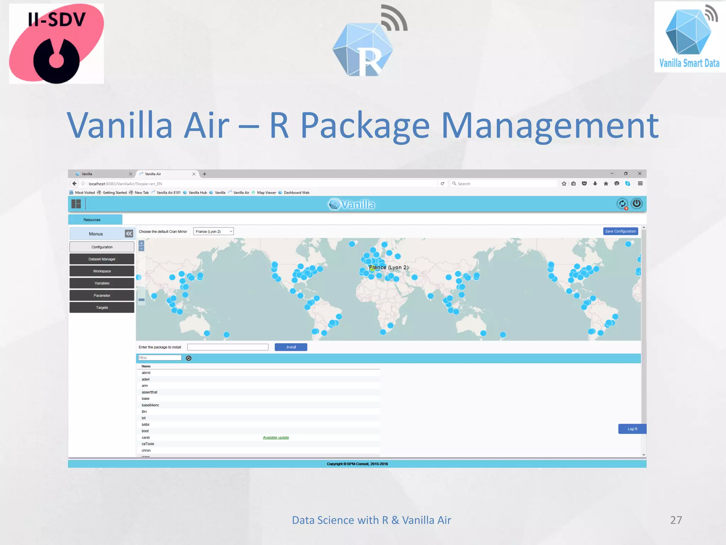Image resolution: width=726 pixels, height=545 pixels.
Task: Open the Vanilla grid panel icon
Action: coord(76,204)
